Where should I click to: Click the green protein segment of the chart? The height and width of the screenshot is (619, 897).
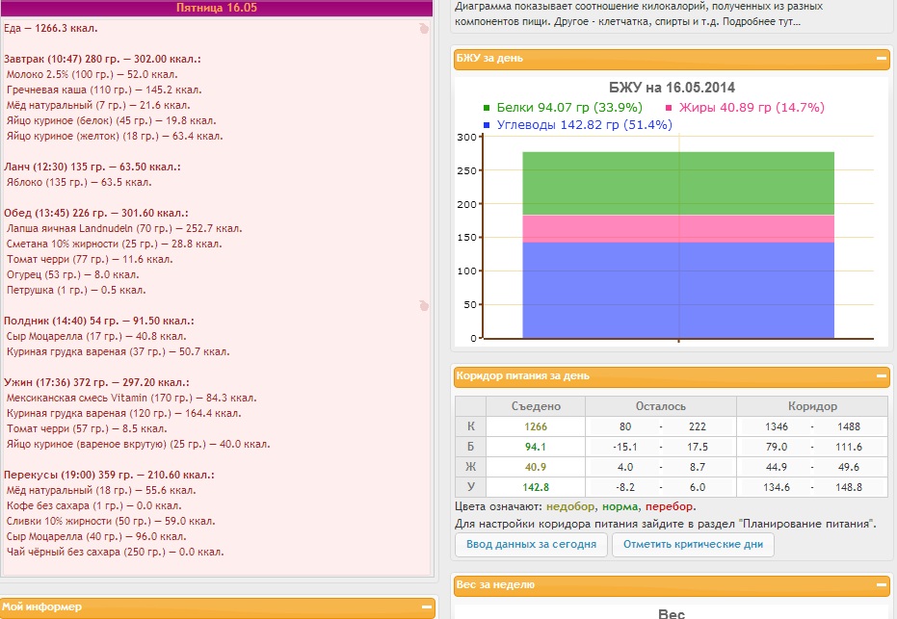coord(678,183)
